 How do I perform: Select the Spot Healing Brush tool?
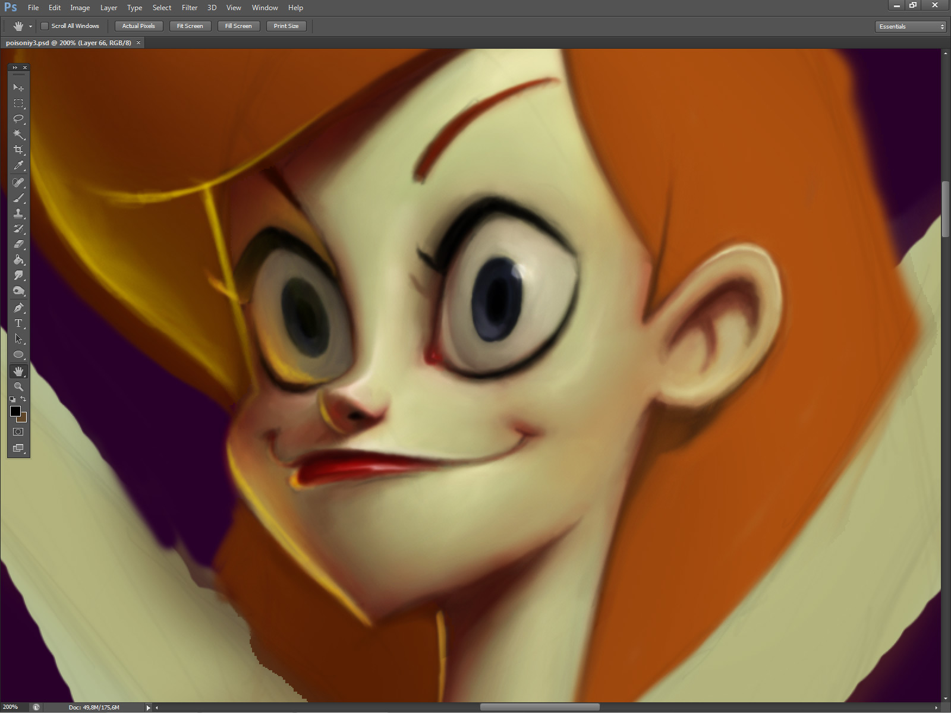pyautogui.click(x=18, y=182)
